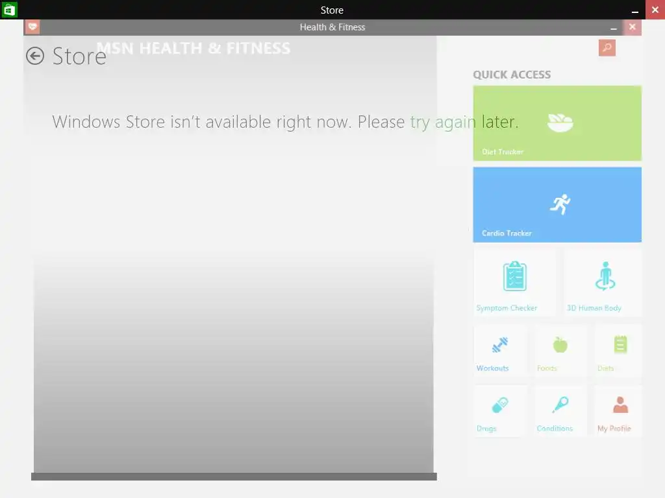Open the My Profile tile
The width and height of the screenshot is (665, 498).
(x=618, y=410)
